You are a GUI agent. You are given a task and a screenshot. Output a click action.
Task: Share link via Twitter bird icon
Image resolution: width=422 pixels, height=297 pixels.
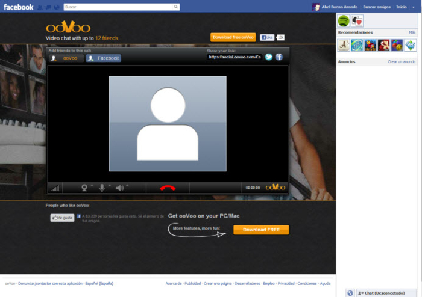click(x=269, y=57)
